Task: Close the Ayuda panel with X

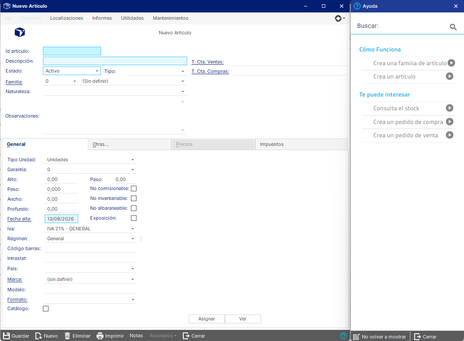Action: [456, 6]
